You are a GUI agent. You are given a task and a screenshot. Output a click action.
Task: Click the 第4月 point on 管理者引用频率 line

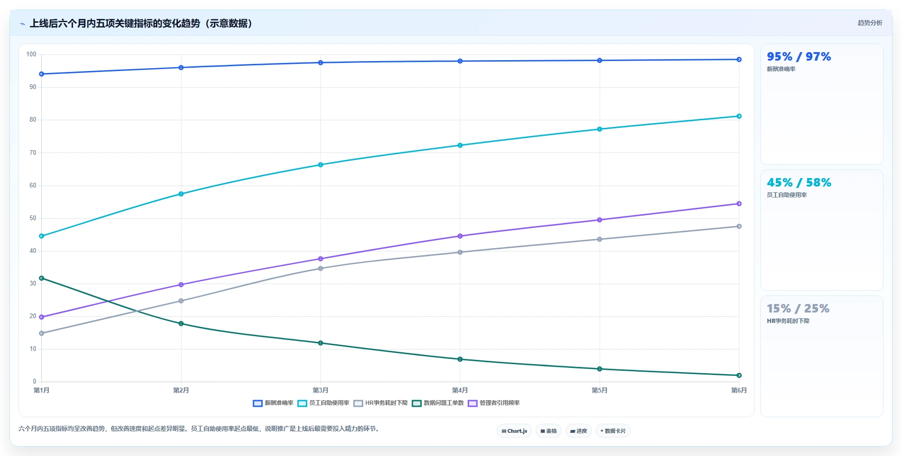point(460,236)
